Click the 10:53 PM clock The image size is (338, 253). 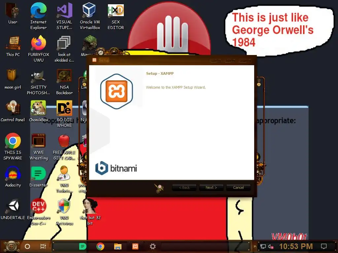296,246
